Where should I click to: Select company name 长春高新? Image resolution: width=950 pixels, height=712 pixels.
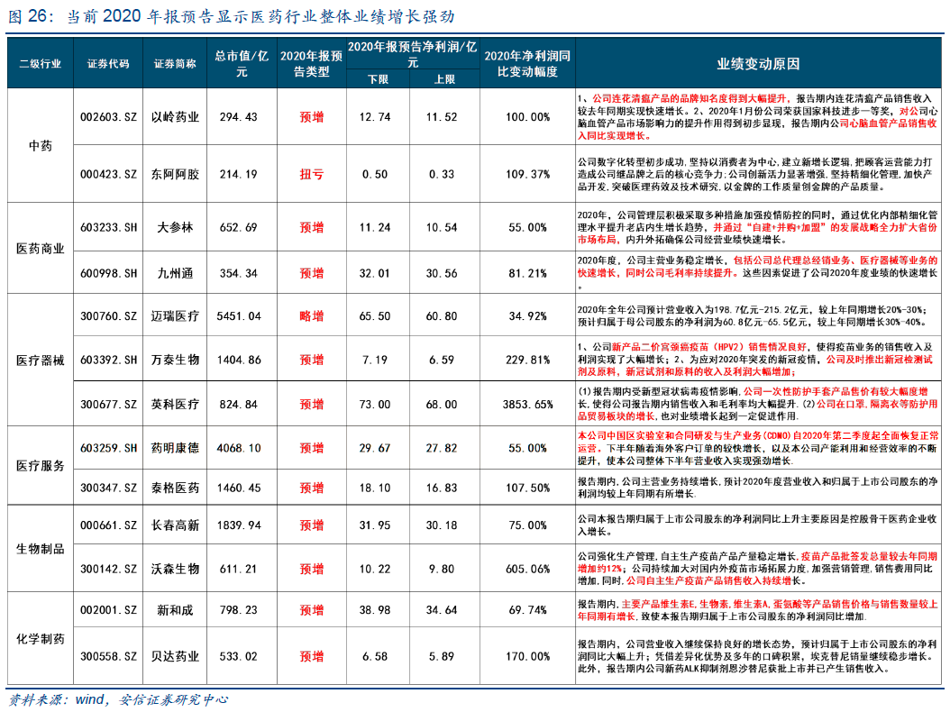(x=175, y=525)
